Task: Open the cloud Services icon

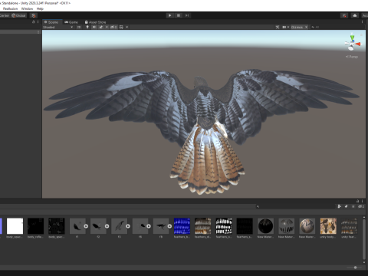Action: [355, 15]
